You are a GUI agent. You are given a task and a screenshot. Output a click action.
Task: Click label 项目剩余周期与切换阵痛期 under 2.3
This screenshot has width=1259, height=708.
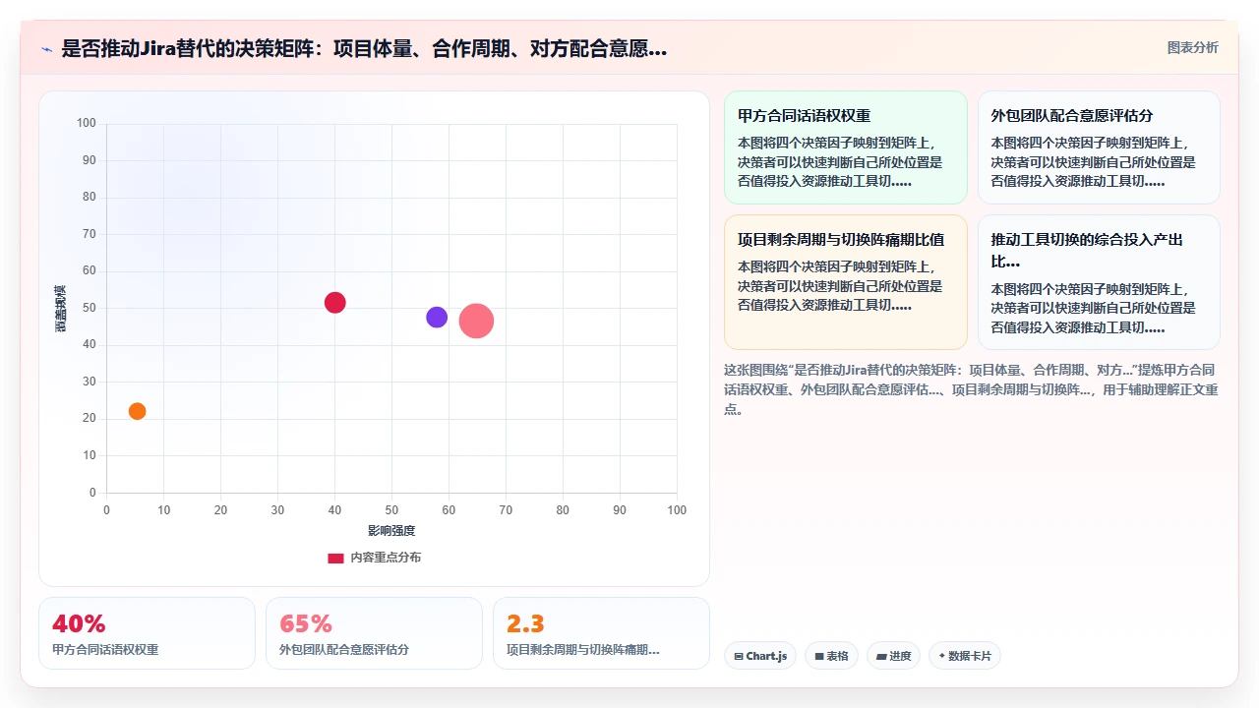[583, 650]
